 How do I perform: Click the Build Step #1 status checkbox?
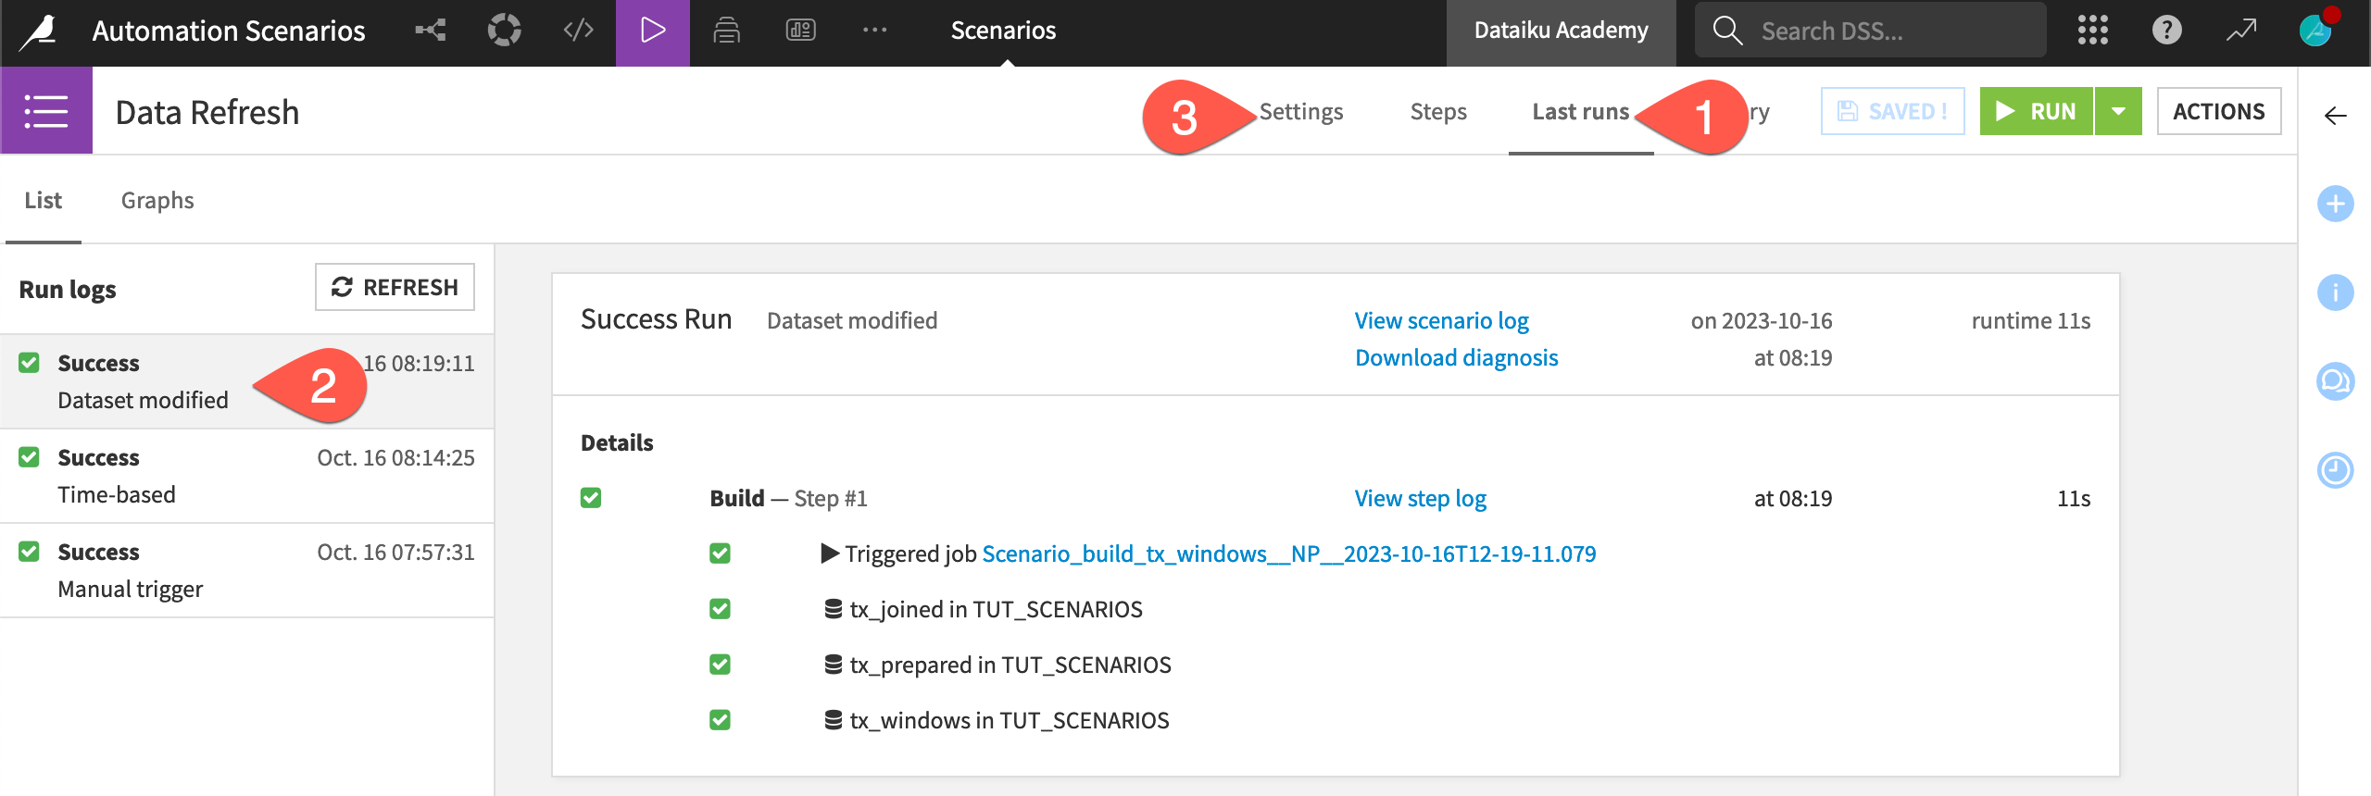pyautogui.click(x=591, y=498)
